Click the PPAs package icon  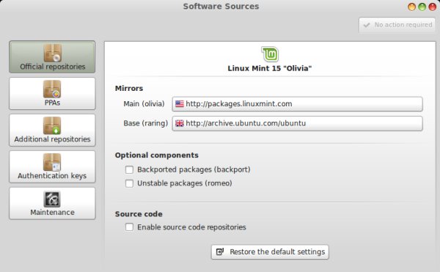pyautogui.click(x=52, y=89)
